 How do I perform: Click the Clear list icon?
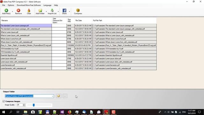pyautogui.click(x=29, y=11)
